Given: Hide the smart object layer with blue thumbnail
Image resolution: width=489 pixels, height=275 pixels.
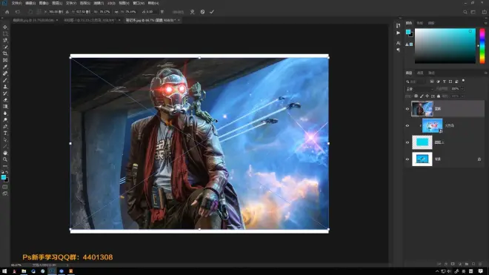Looking at the screenshot, I should [x=408, y=126].
